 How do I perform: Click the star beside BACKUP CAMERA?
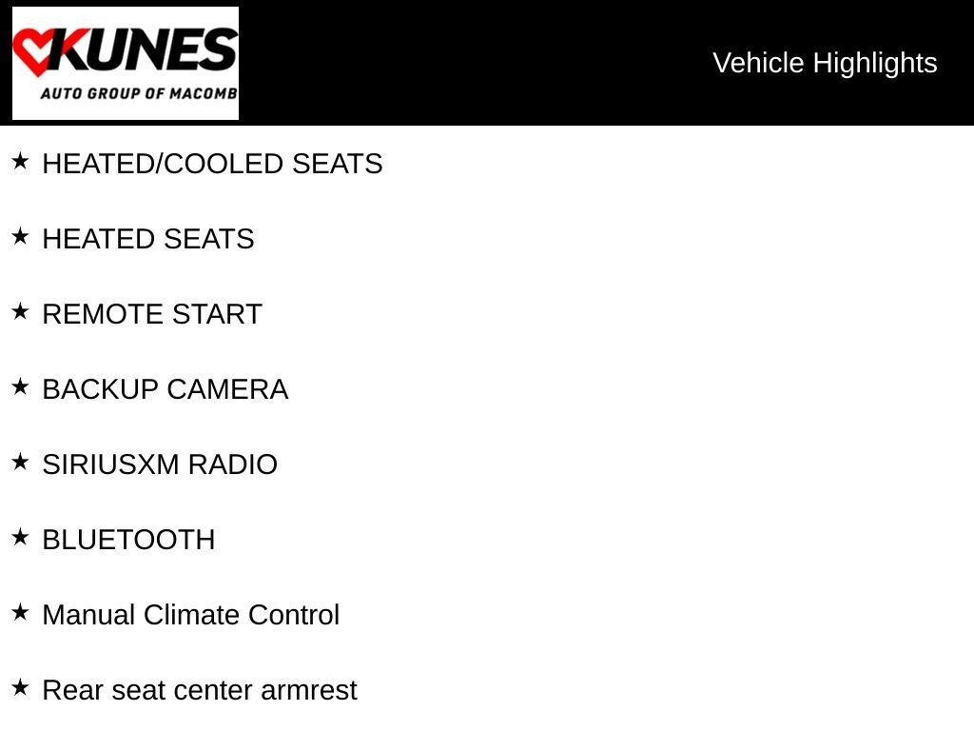(x=20, y=386)
